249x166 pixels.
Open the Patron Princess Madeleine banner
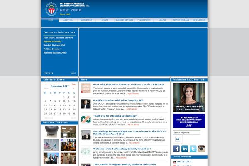[x=189, y=98]
